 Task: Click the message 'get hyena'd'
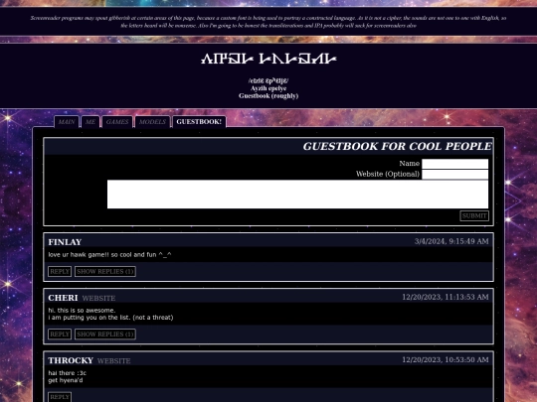pos(66,380)
